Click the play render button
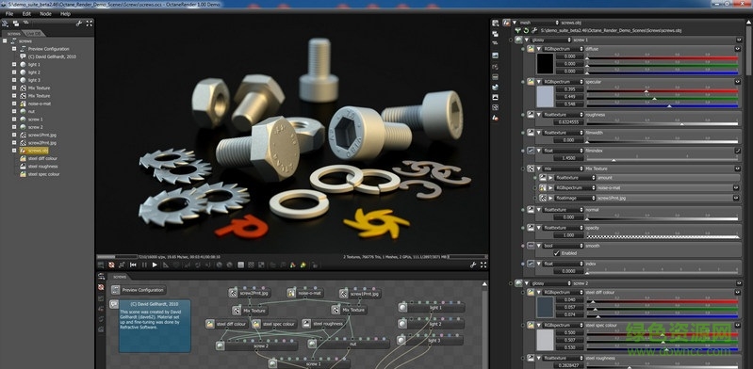 coord(155,265)
